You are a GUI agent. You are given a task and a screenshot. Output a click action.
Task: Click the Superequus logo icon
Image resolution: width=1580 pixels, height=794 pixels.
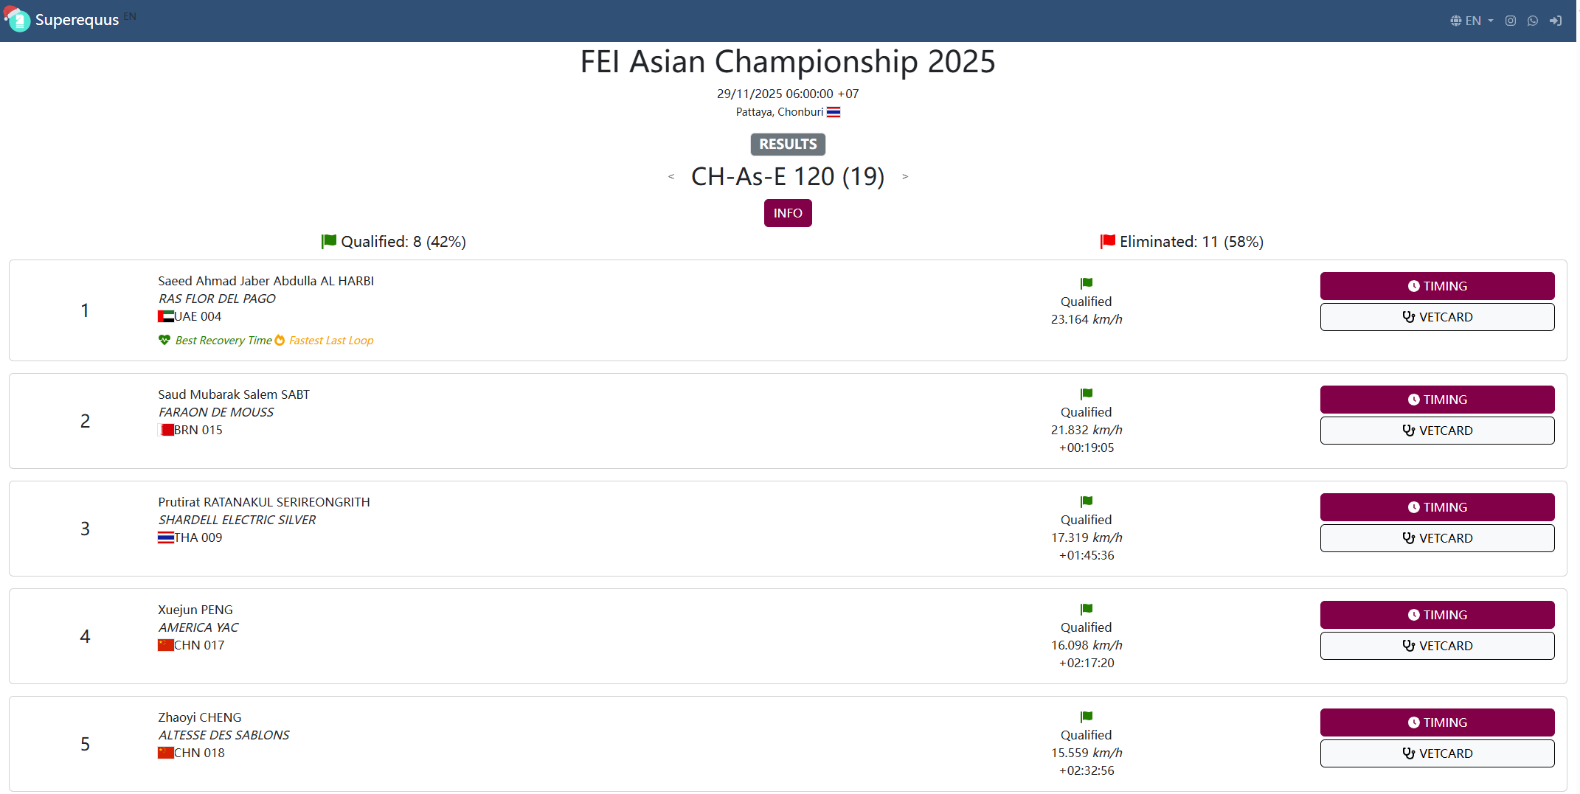18,19
